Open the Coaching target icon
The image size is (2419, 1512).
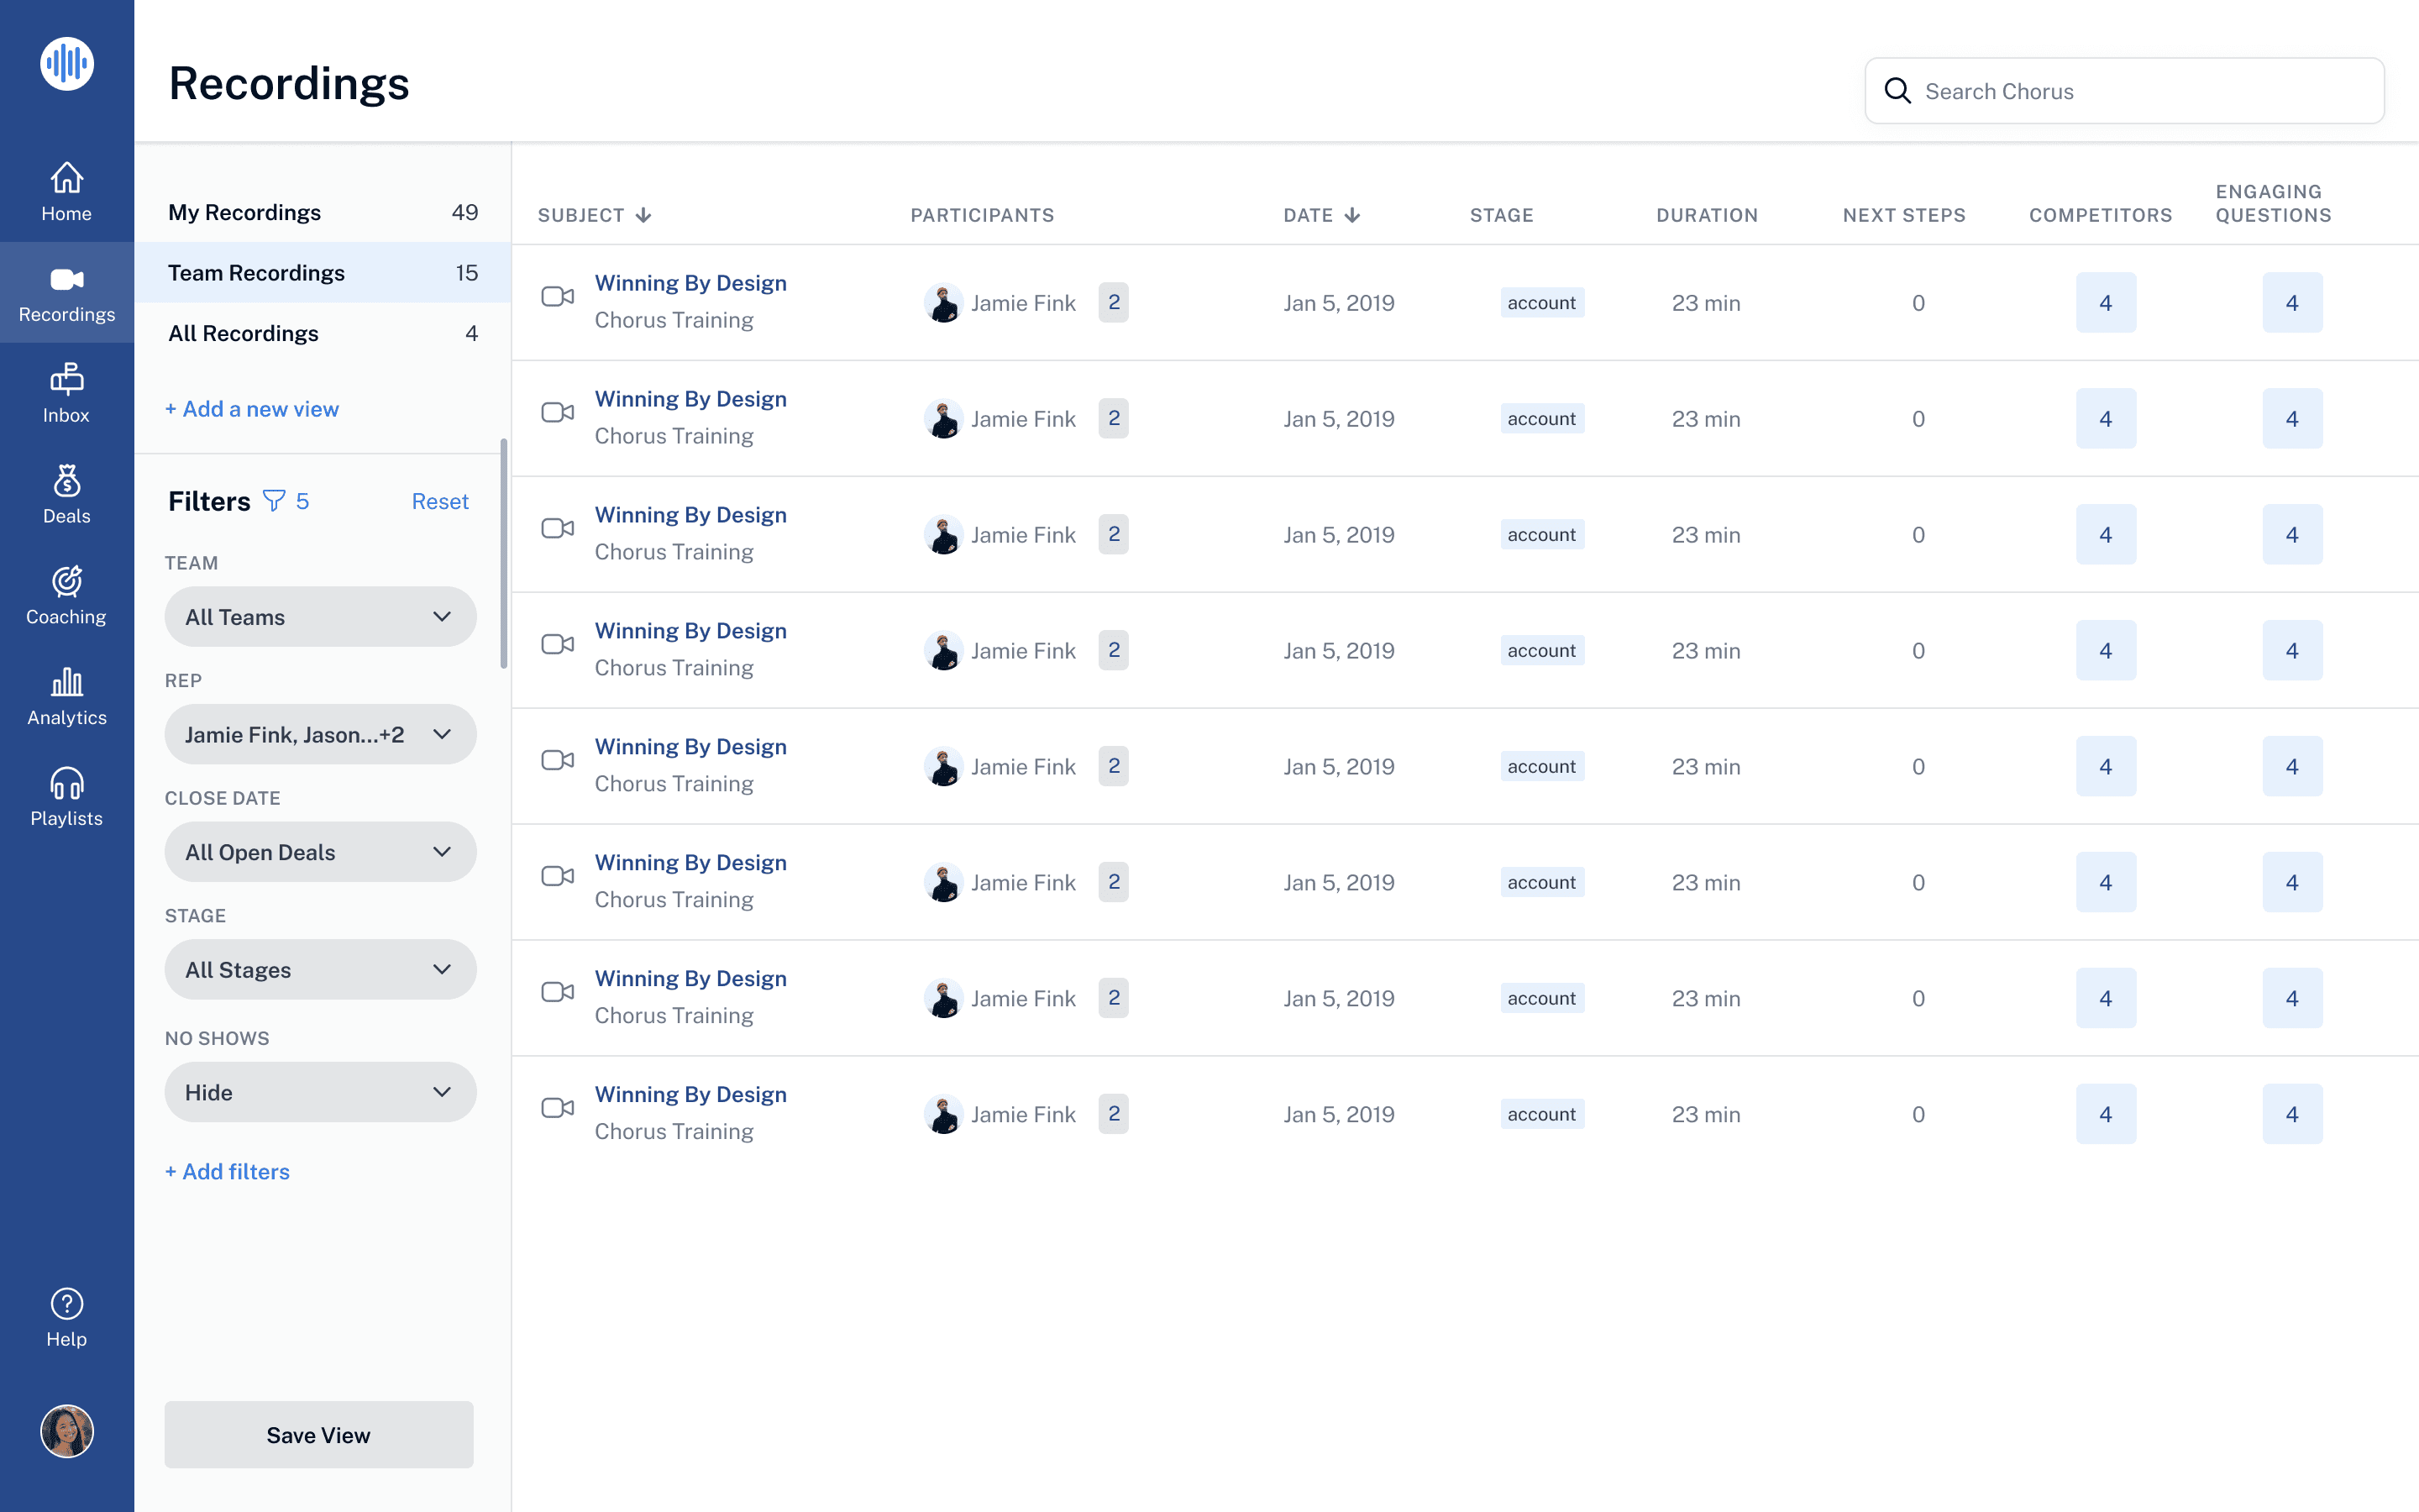tap(66, 582)
